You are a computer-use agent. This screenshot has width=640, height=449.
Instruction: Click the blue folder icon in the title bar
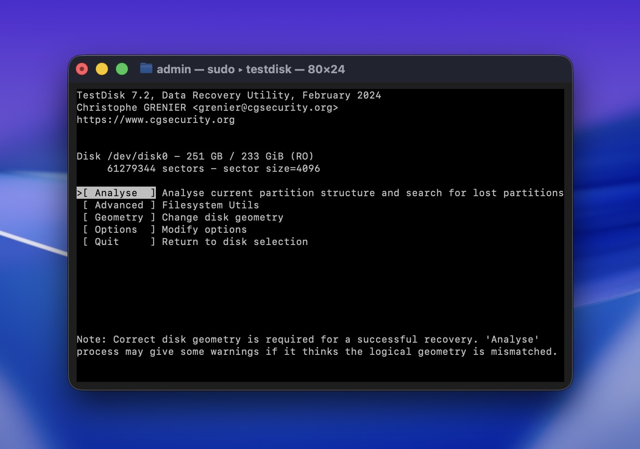pyautogui.click(x=146, y=68)
